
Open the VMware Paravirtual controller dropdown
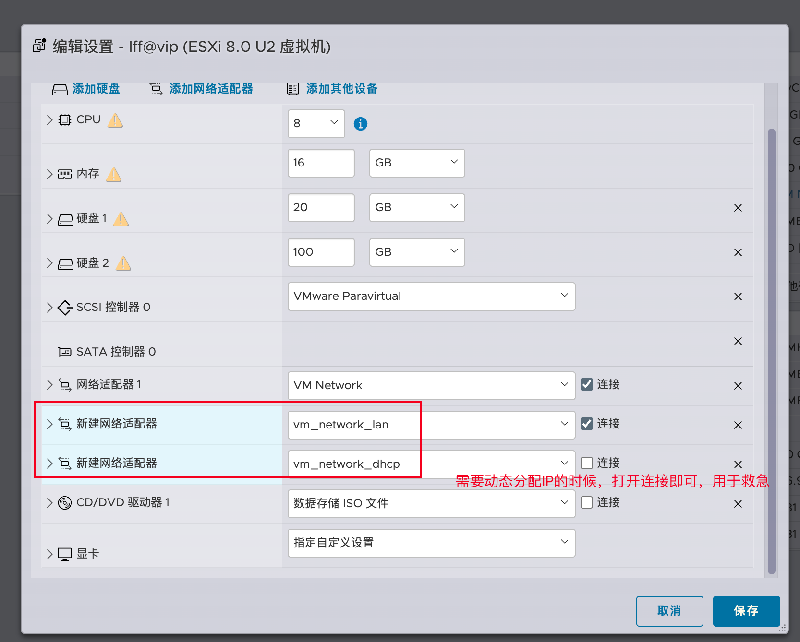tap(431, 297)
